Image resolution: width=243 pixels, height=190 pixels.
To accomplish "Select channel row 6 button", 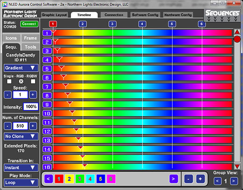I will click(47, 78).
